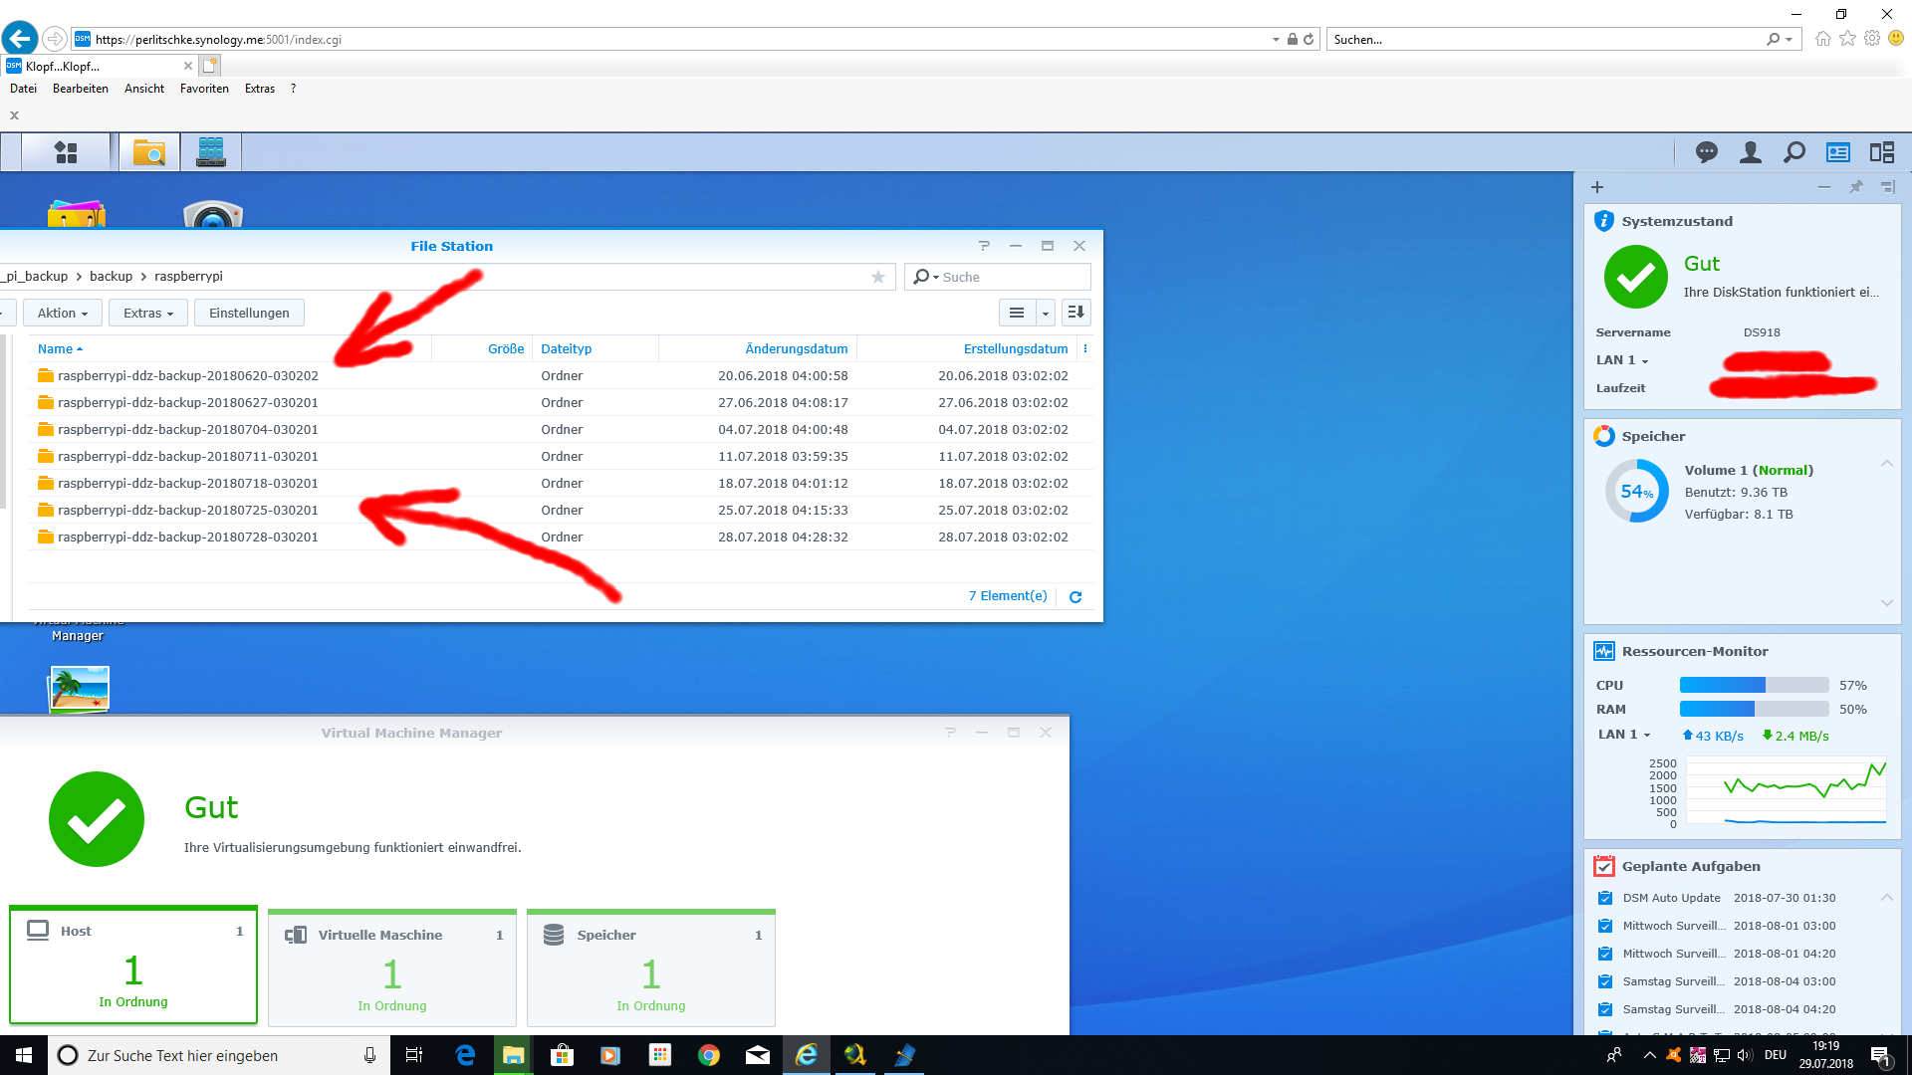The width and height of the screenshot is (1912, 1075).
Task: Open the Ansicht browser menu
Action: (144, 89)
